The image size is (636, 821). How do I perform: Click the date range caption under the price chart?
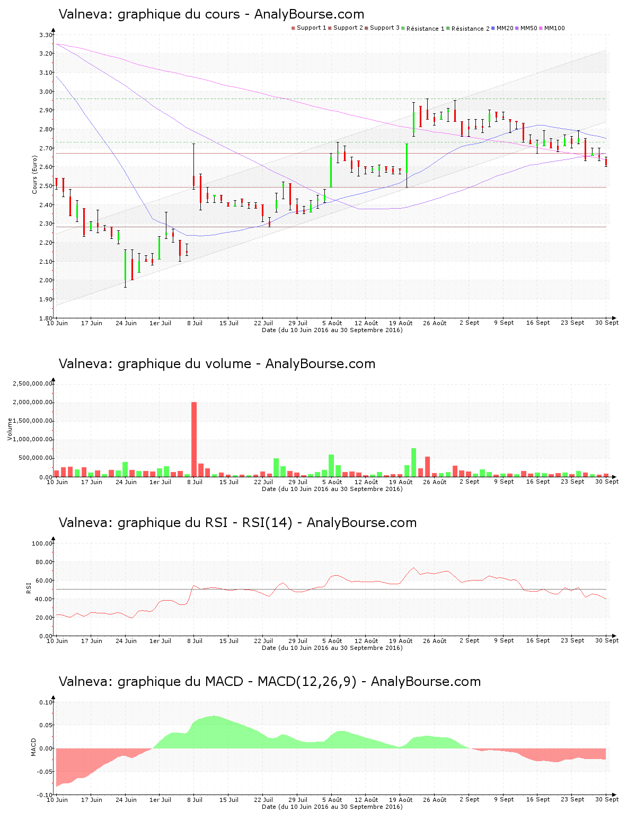pyautogui.click(x=332, y=330)
